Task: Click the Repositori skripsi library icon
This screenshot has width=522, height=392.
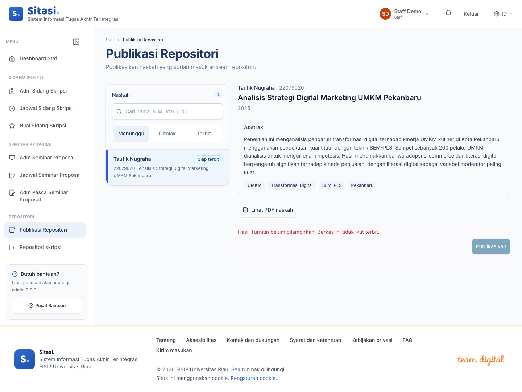Action: coord(12,248)
